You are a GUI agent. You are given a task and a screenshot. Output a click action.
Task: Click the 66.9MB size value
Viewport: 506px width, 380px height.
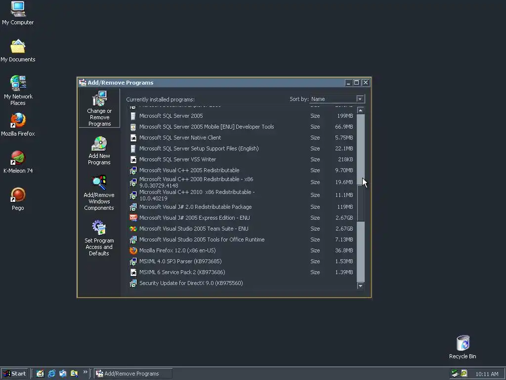click(x=344, y=127)
